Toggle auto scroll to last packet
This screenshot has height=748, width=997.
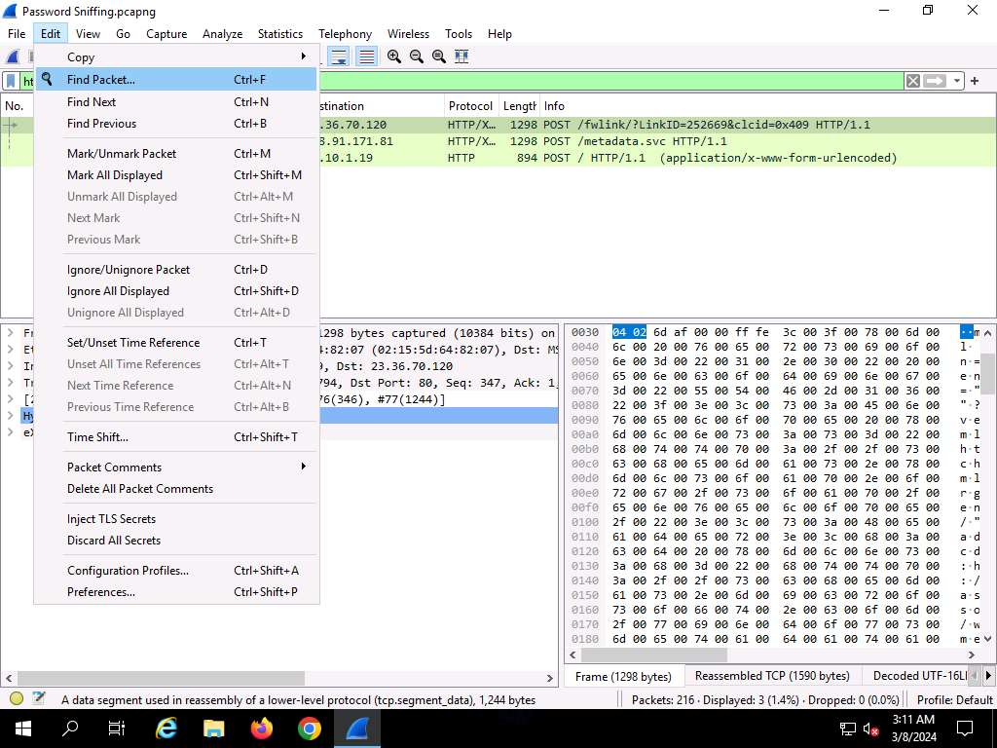point(339,57)
